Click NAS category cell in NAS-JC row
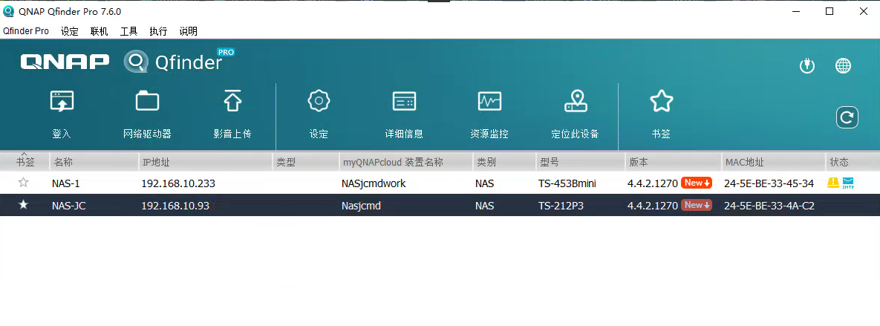 pyautogui.click(x=485, y=206)
